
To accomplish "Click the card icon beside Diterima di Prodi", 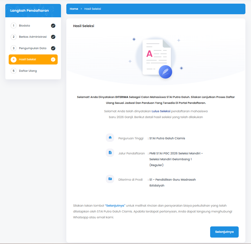I will pos(110,179).
